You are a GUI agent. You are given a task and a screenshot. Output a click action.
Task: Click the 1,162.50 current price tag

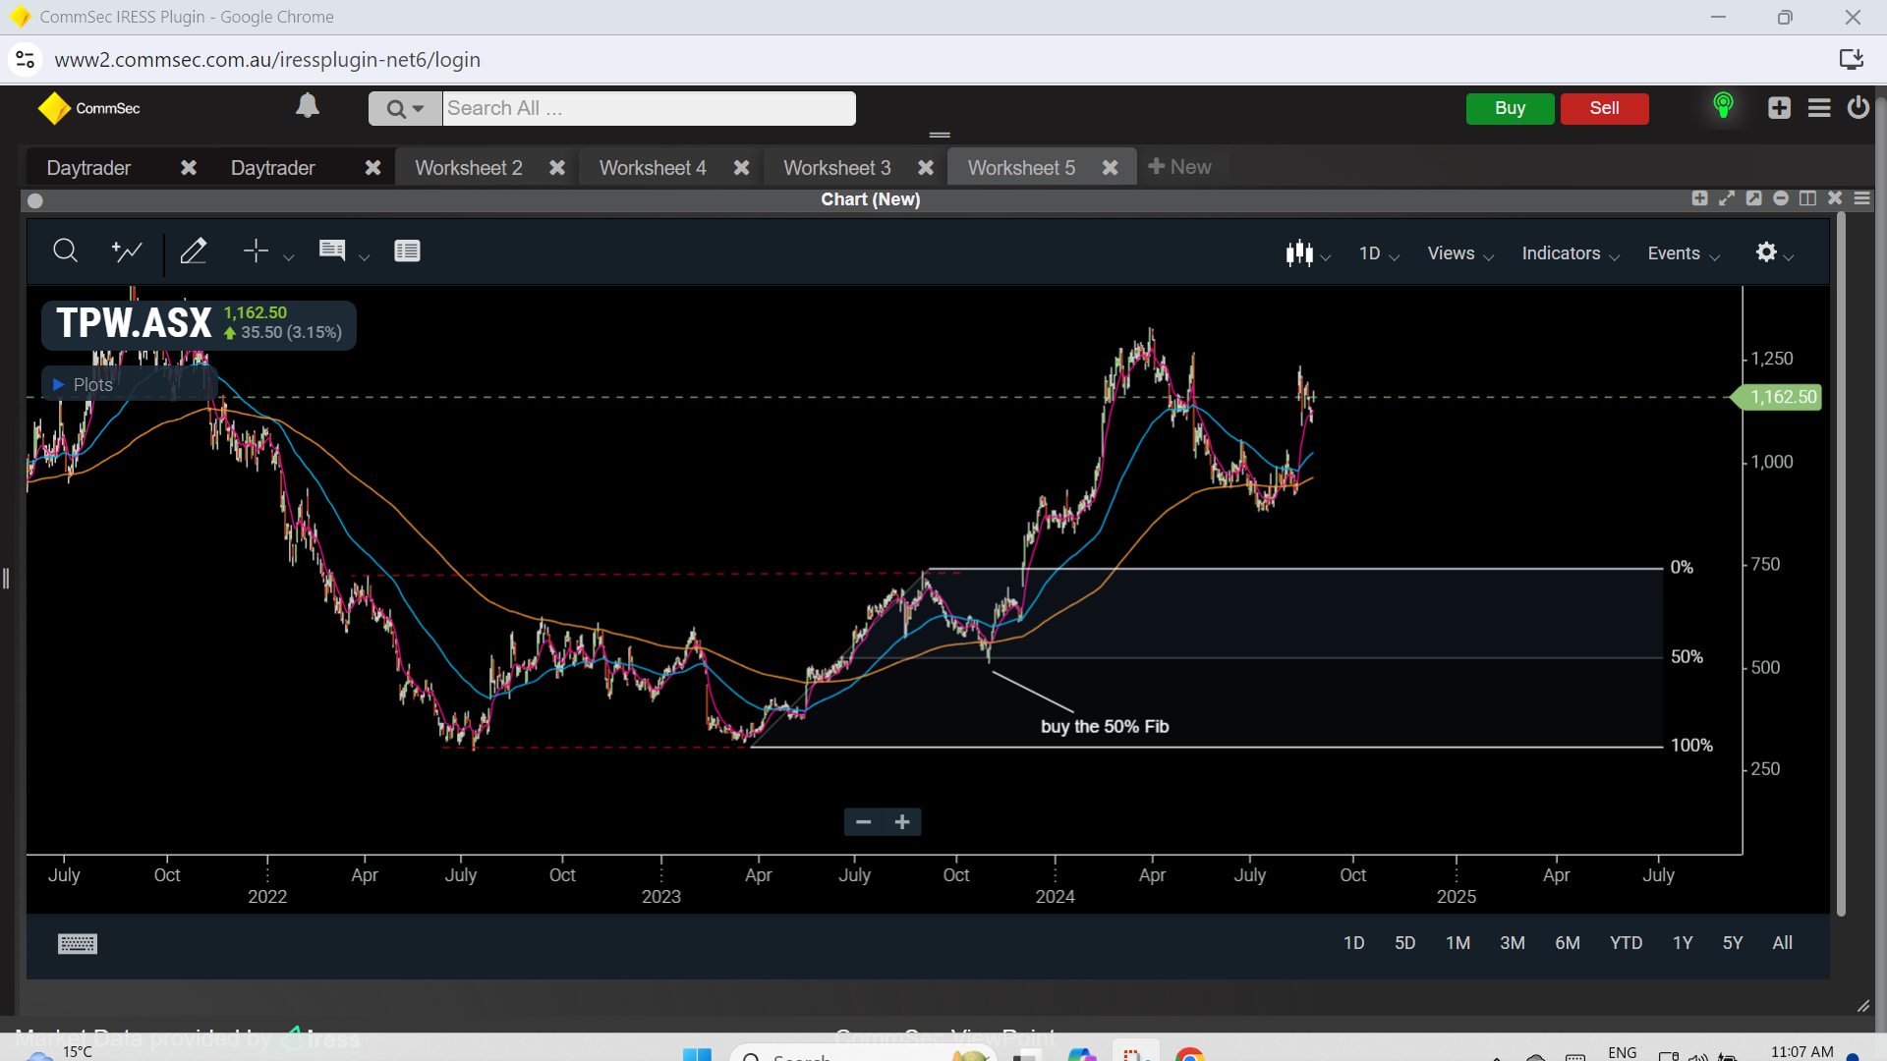click(x=1778, y=397)
